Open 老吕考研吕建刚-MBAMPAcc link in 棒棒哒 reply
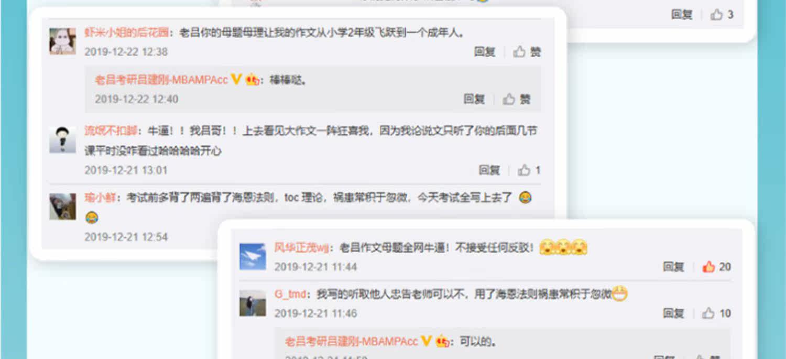The image size is (786, 359). [x=161, y=80]
